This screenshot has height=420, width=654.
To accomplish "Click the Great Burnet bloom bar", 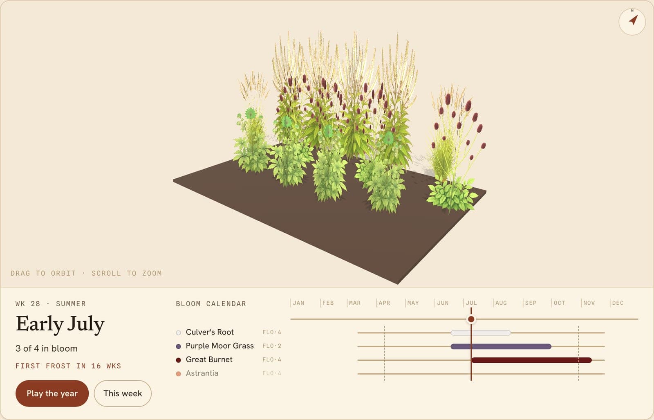I will point(531,360).
